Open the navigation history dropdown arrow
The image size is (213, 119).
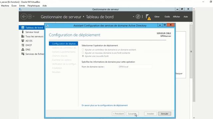pyautogui.click(x=34, y=17)
